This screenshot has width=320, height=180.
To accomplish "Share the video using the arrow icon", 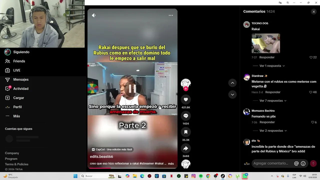I will click(x=186, y=148).
